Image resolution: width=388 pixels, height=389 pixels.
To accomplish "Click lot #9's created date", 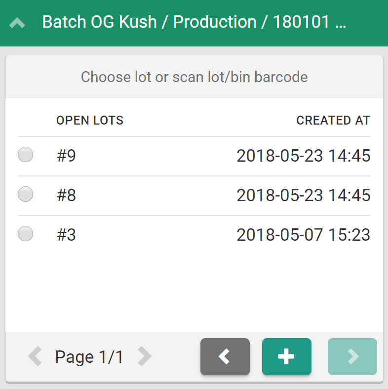I will click(x=303, y=156).
